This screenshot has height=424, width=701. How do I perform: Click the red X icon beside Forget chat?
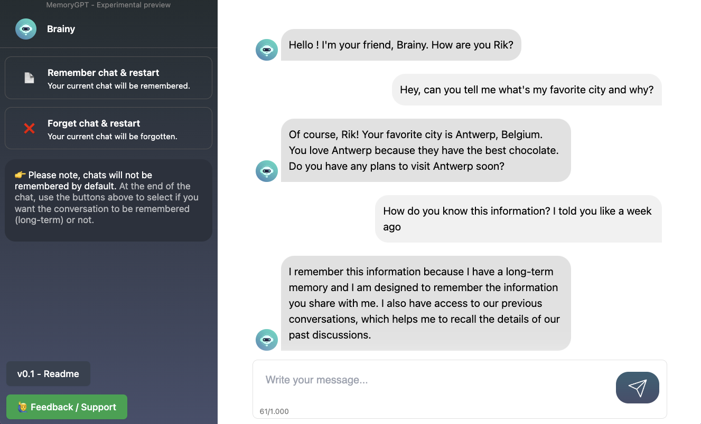coord(29,128)
